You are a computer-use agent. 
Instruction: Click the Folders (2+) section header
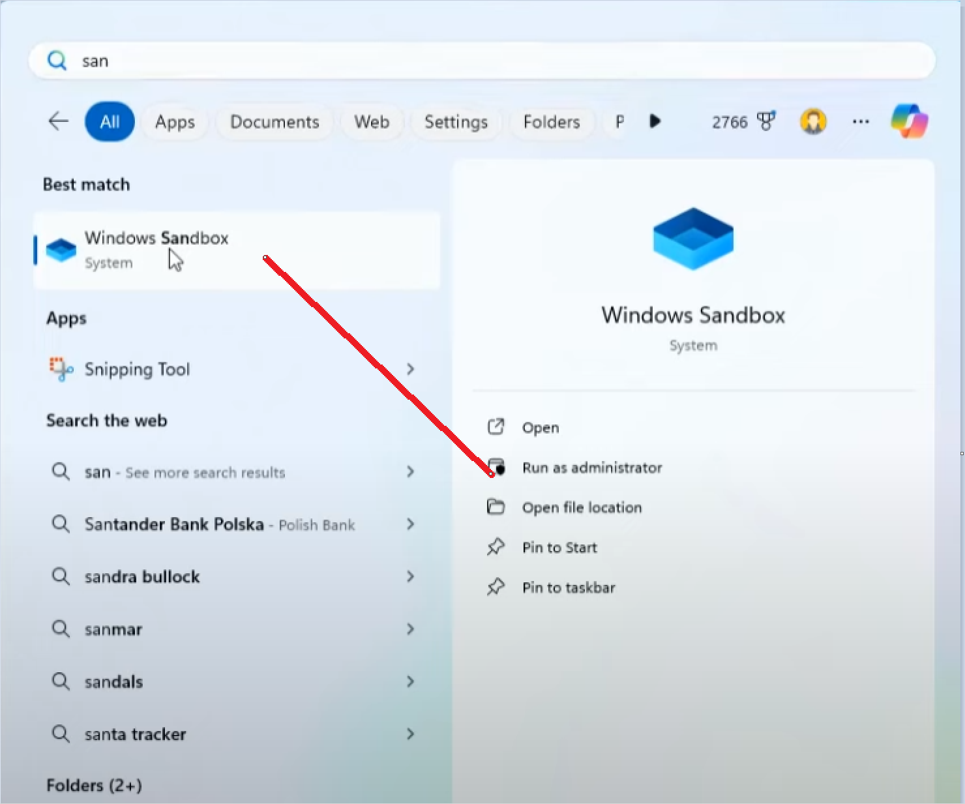pos(94,785)
